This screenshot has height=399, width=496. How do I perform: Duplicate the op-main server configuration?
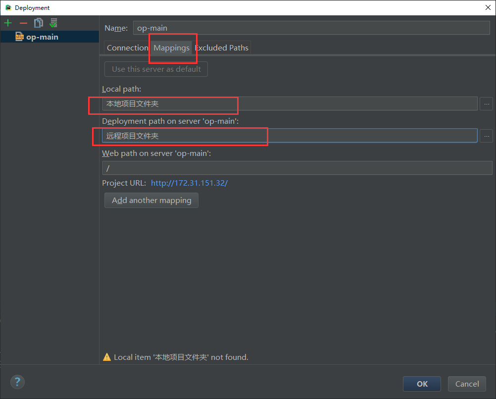[38, 23]
